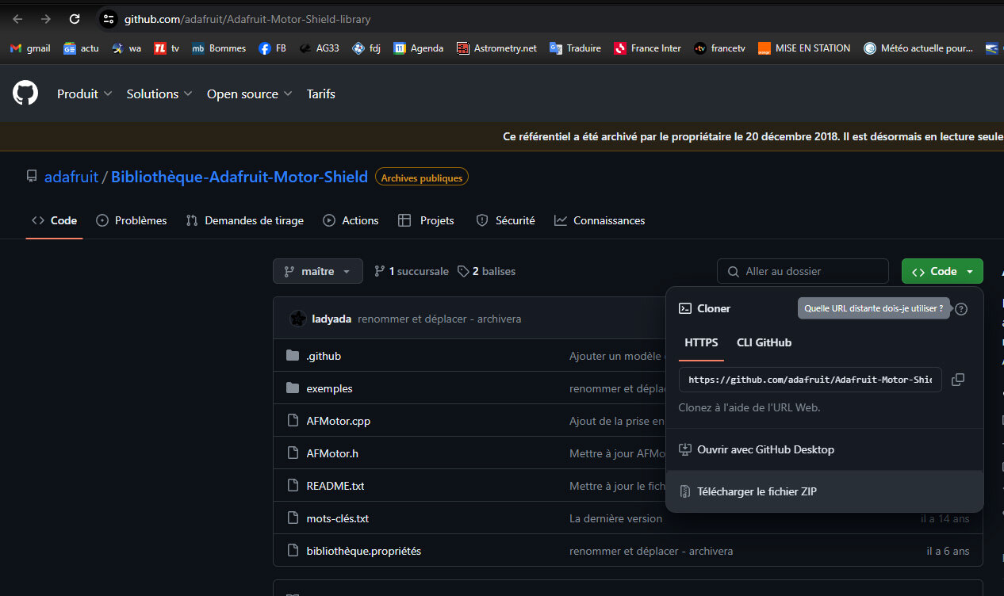Click the browser address bar URL
The width and height of the screenshot is (1004, 596).
[247, 19]
